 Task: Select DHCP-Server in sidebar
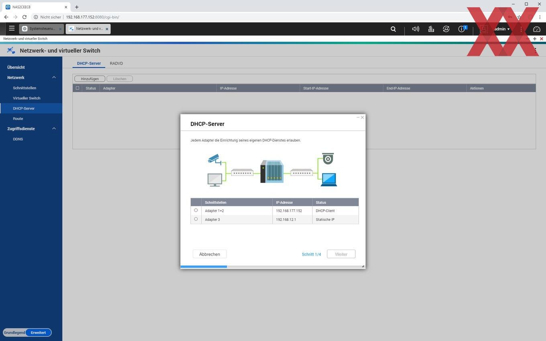pyautogui.click(x=31, y=108)
